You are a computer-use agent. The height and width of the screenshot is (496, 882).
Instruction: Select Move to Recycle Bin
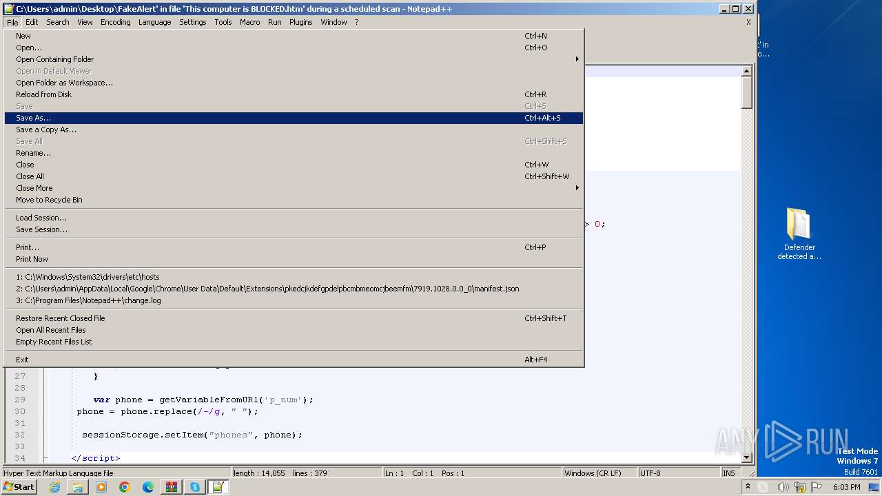coord(294,200)
